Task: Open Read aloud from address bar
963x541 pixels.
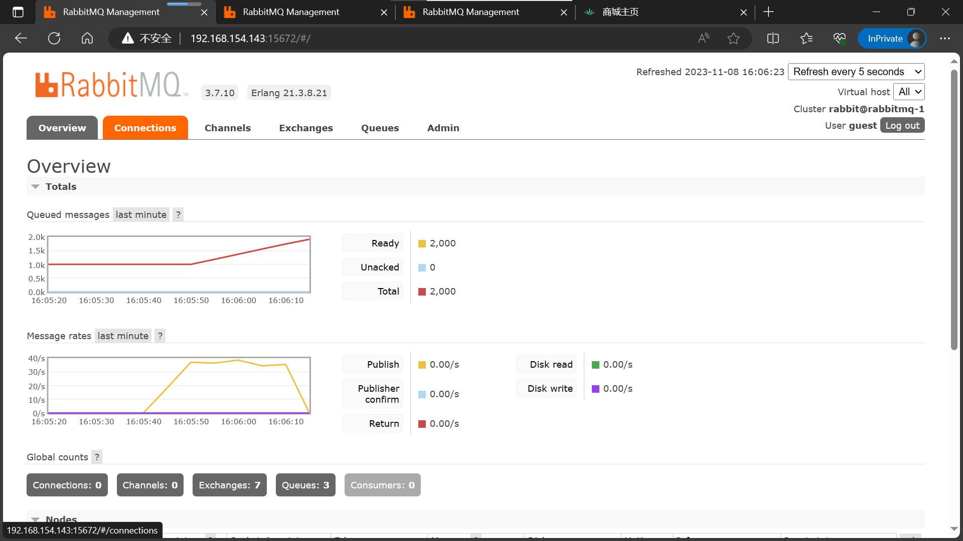Action: point(704,39)
